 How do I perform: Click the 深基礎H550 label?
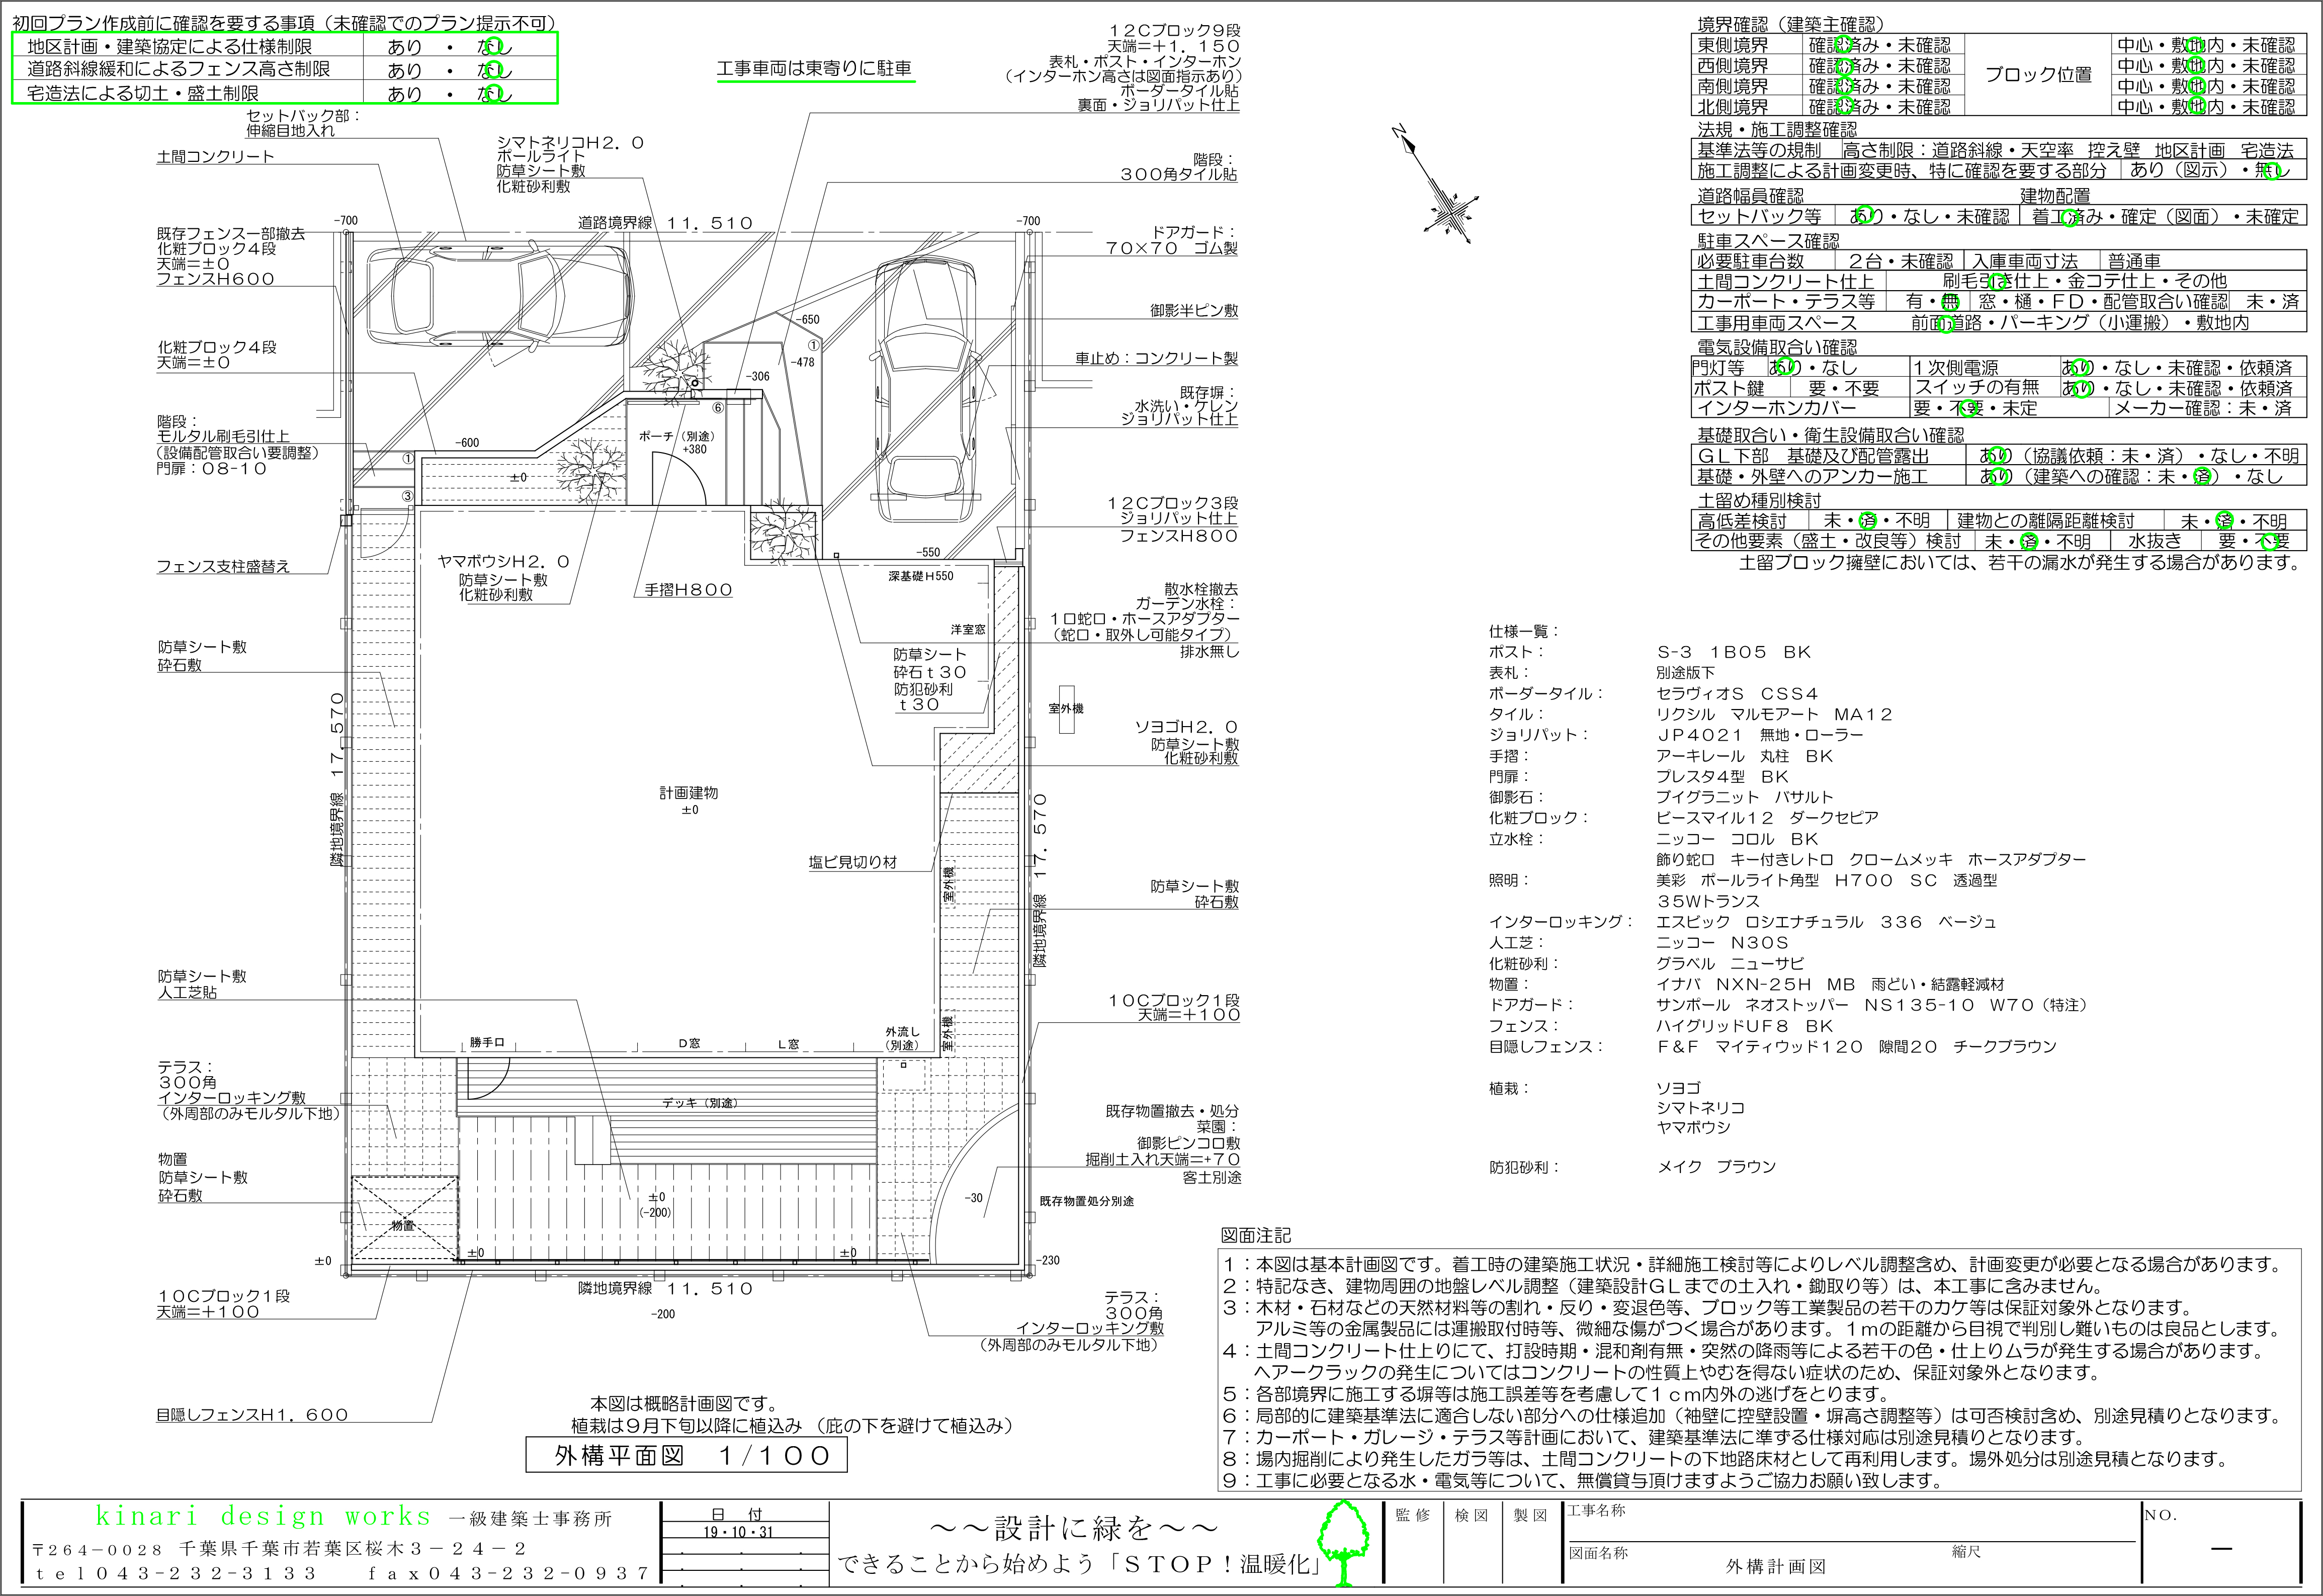(921, 576)
